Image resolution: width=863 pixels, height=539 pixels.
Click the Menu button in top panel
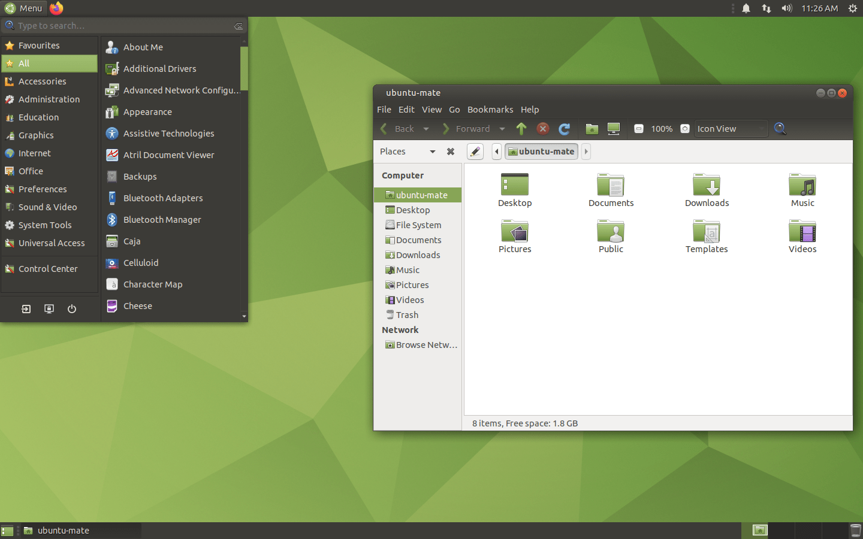pos(23,8)
